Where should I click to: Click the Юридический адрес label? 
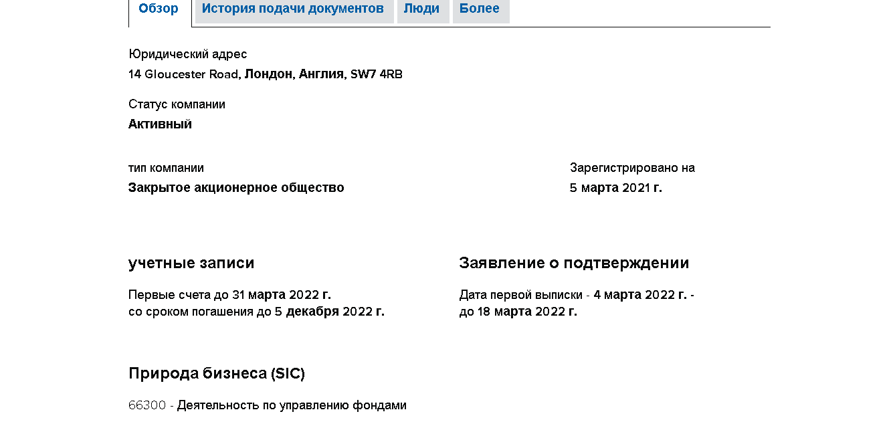click(187, 54)
